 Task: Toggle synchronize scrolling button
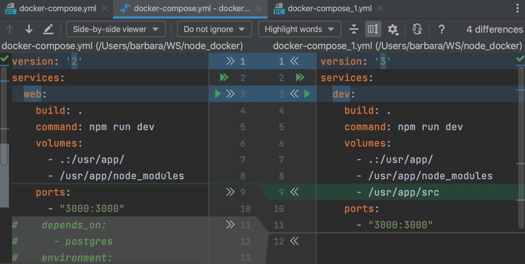coord(373,29)
